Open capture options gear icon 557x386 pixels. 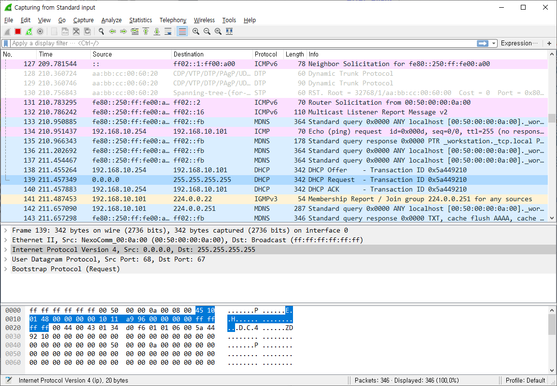[40, 32]
